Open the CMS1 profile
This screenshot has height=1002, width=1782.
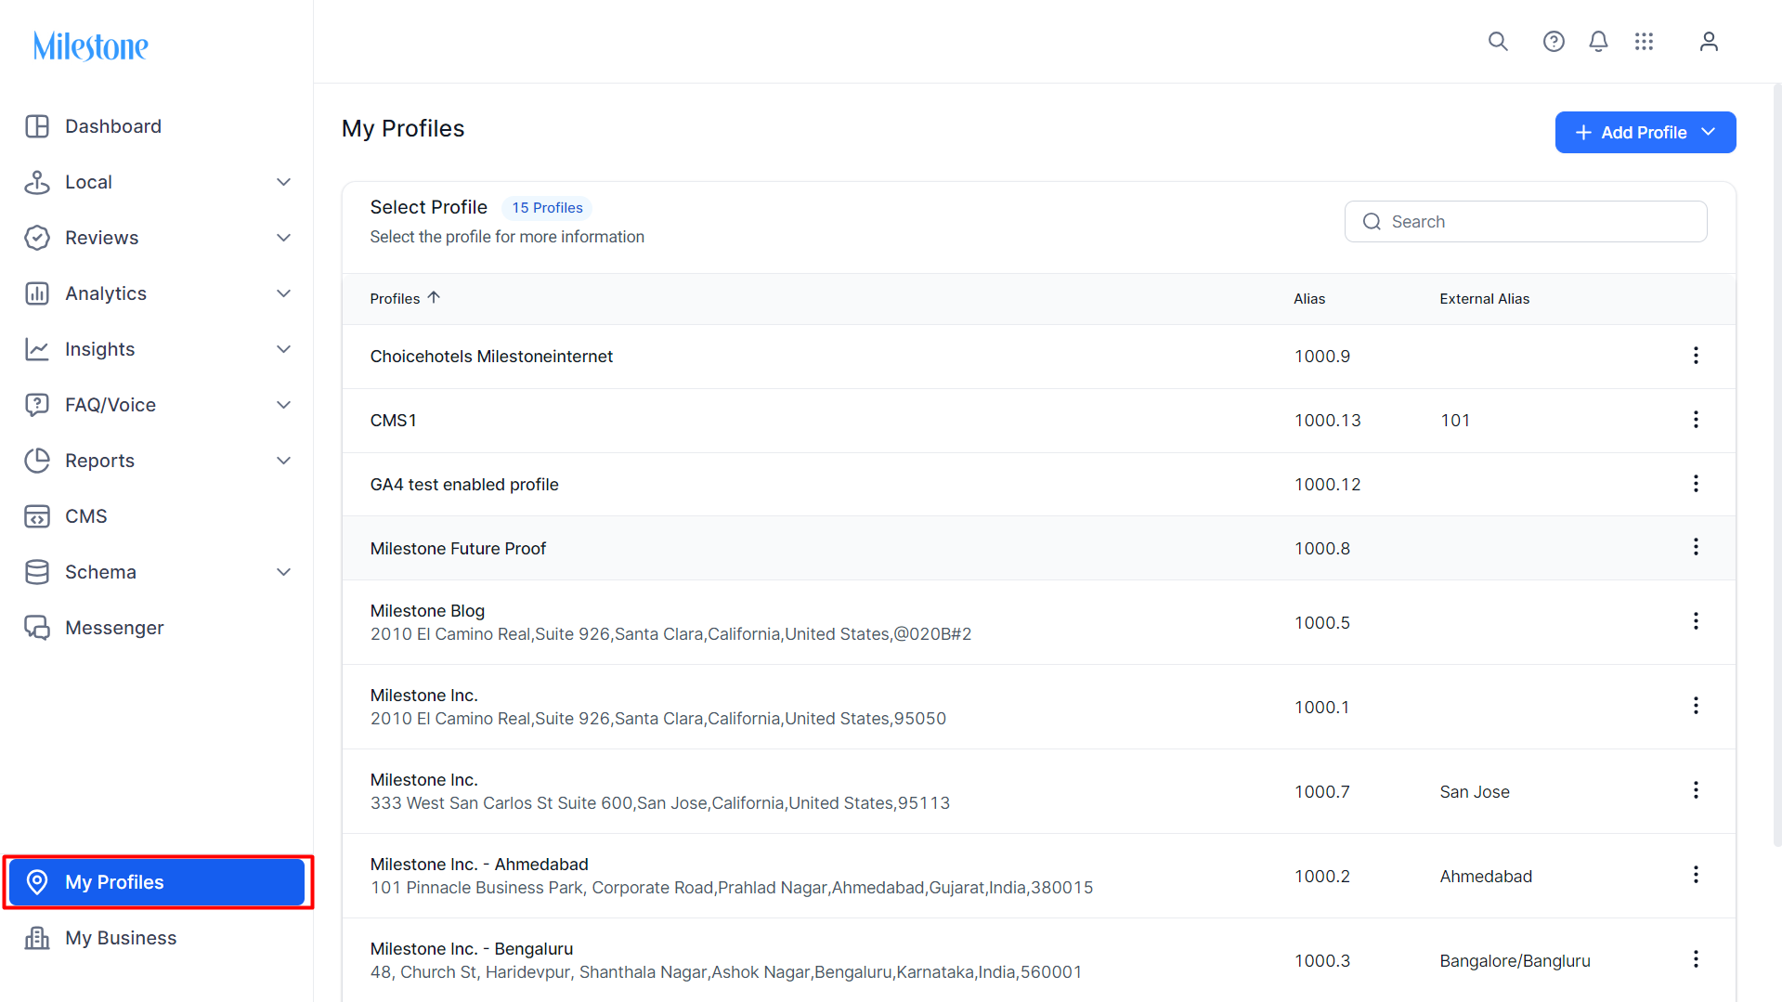click(x=394, y=421)
